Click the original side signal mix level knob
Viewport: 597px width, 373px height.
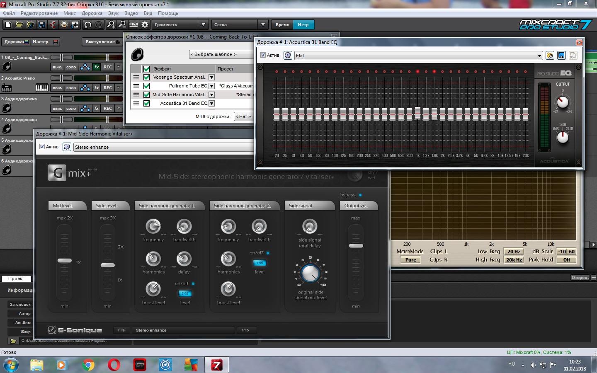pos(310,273)
